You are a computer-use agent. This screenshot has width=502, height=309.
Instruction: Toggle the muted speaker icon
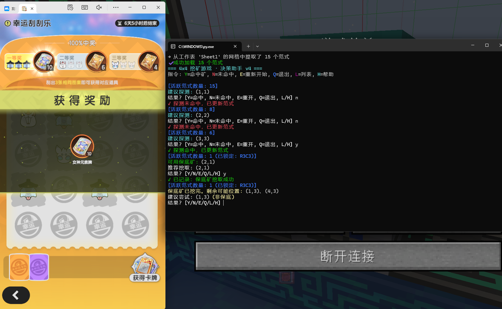pyautogui.click(x=99, y=7)
